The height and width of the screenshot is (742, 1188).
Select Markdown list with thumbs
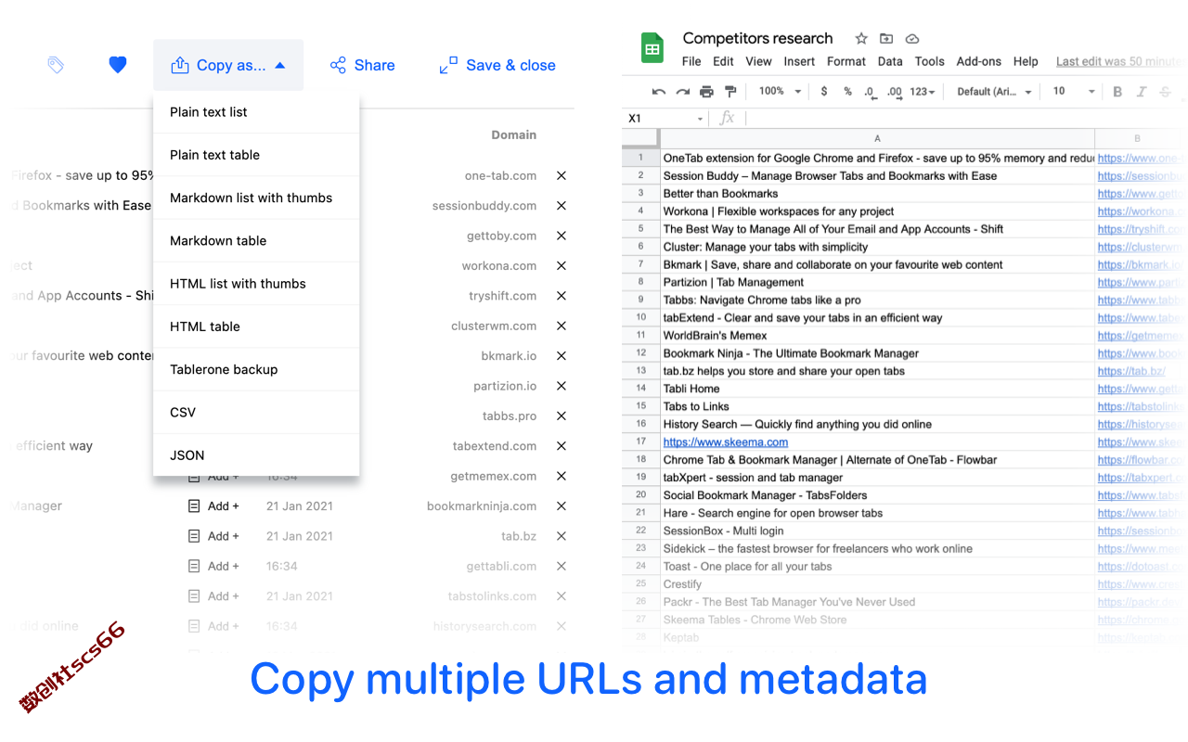(256, 198)
